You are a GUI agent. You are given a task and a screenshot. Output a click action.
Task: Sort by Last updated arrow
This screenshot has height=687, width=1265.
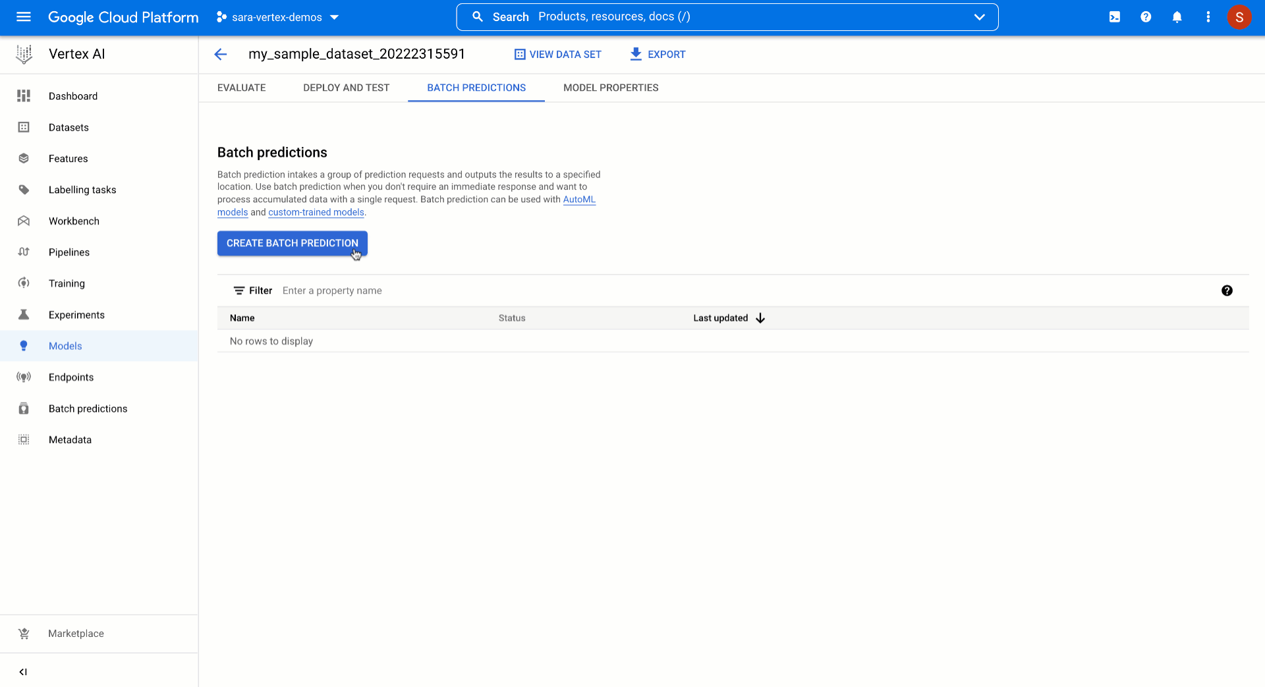(x=760, y=318)
